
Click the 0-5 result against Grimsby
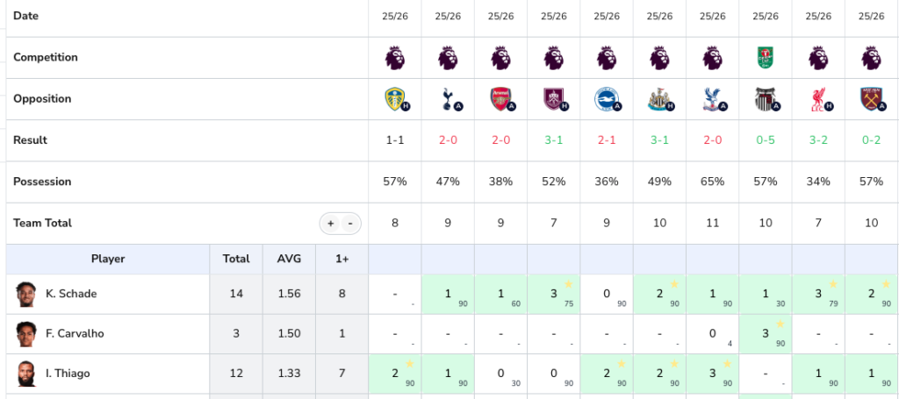point(765,140)
